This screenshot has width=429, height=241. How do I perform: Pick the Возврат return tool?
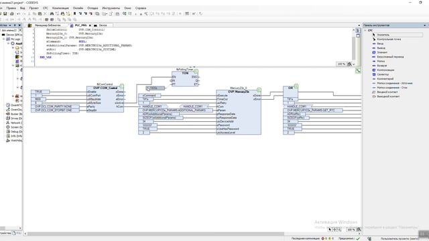tap(382, 66)
